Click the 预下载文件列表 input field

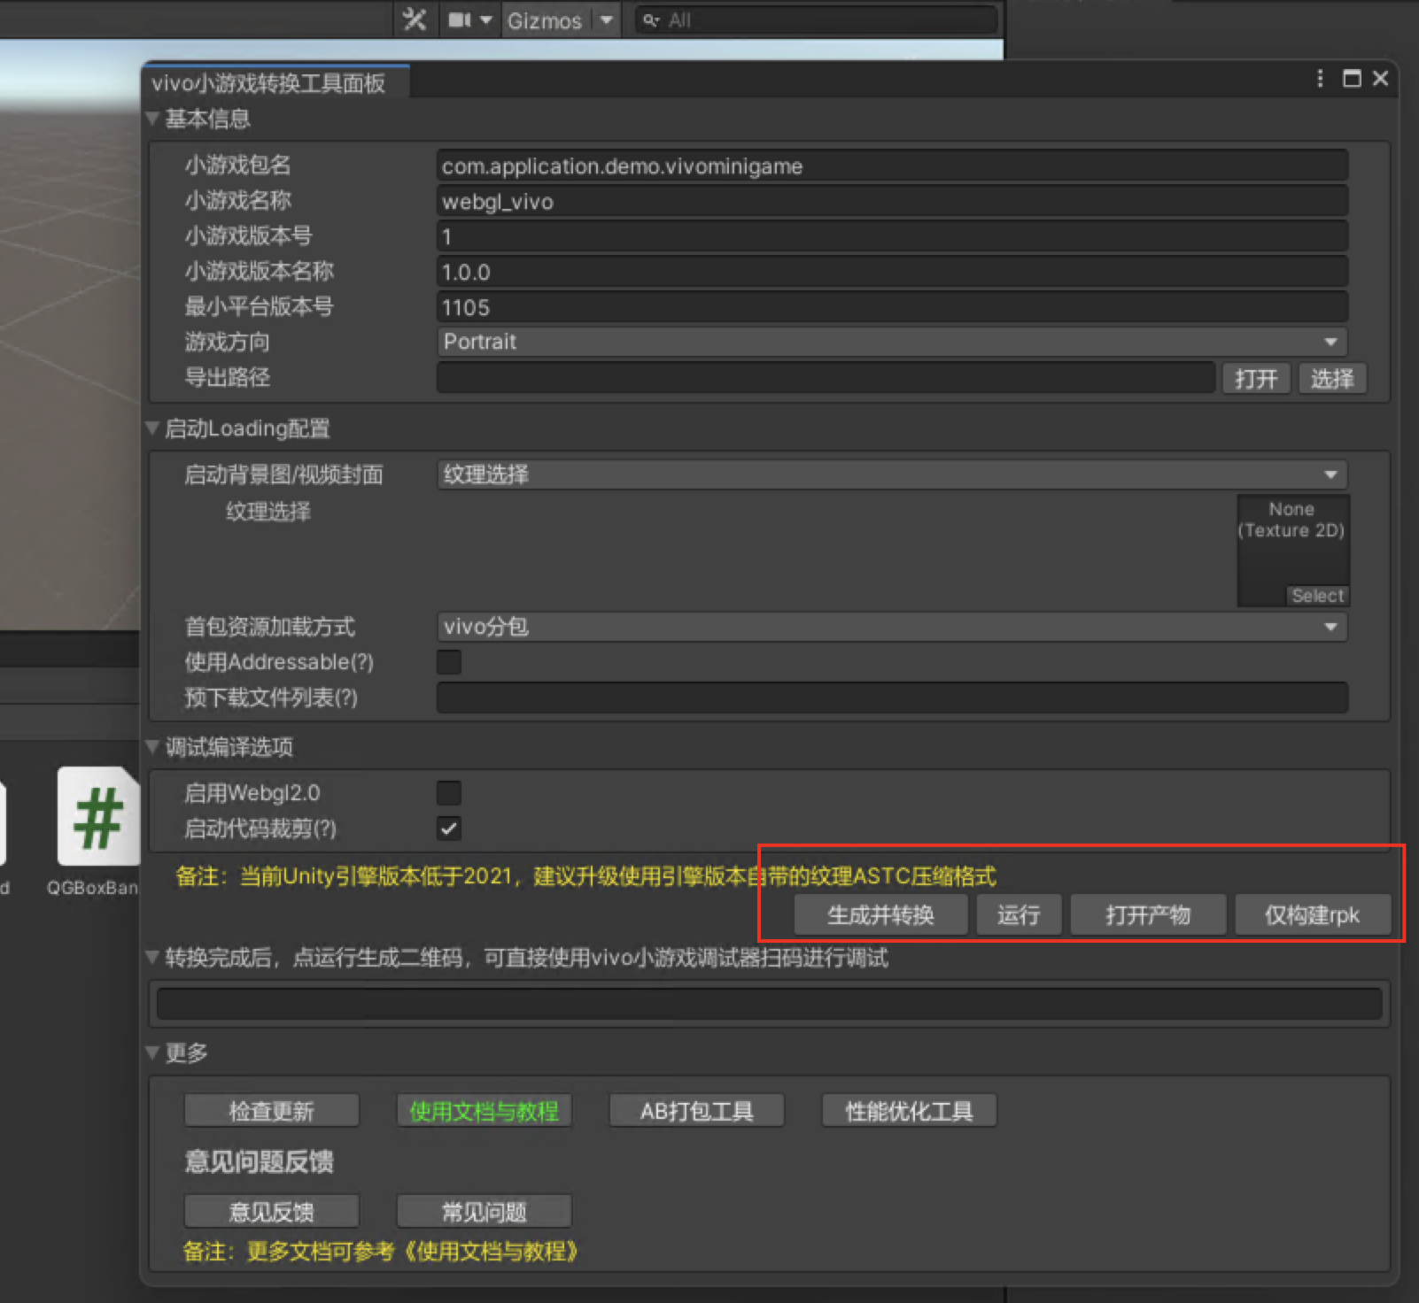[892, 698]
